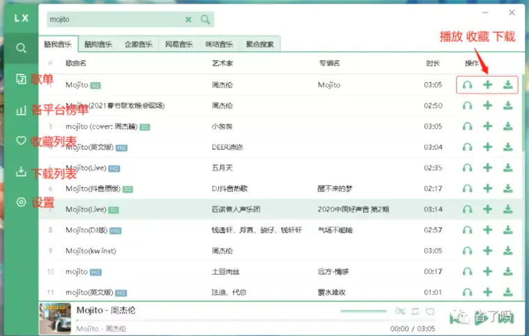Open the search page icon in sidebar
This screenshot has width=529, height=336.
coord(21,48)
